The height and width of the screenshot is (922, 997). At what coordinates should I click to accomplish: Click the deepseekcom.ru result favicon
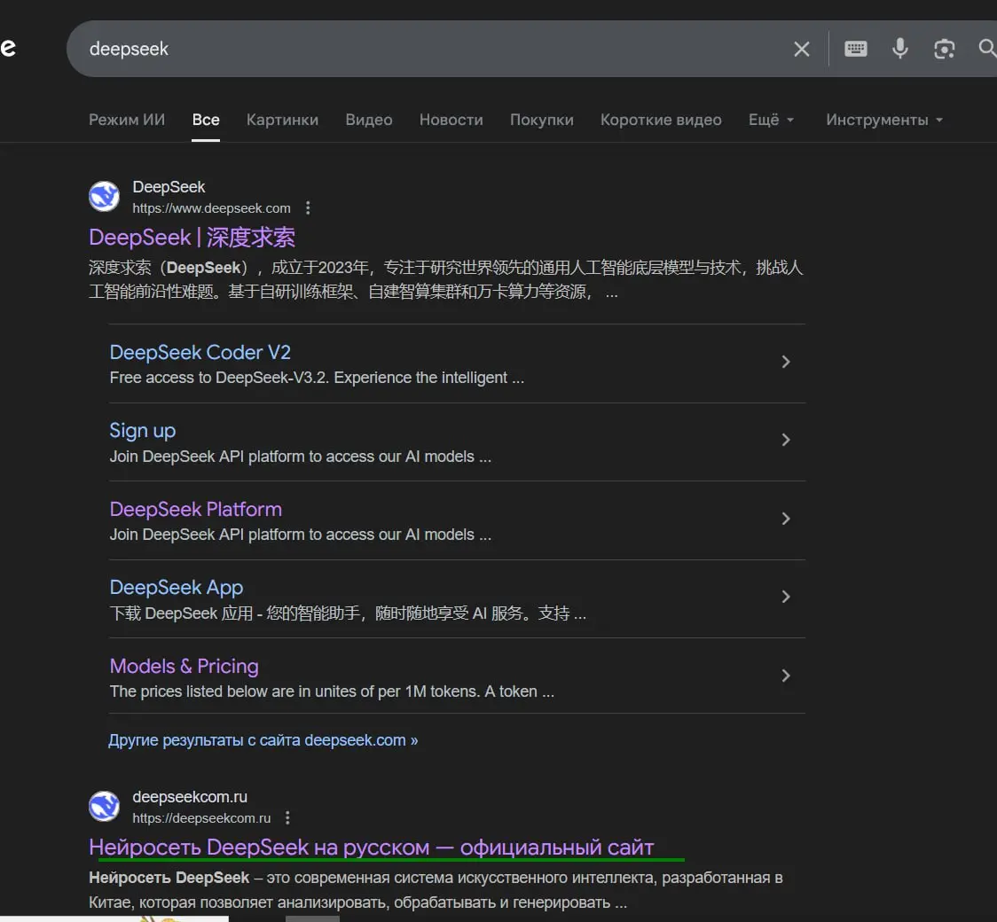pyautogui.click(x=105, y=807)
